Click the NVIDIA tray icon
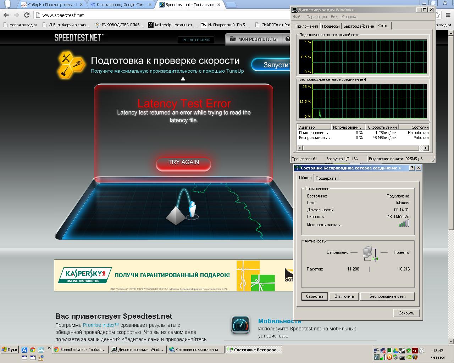 pyautogui.click(x=408, y=357)
